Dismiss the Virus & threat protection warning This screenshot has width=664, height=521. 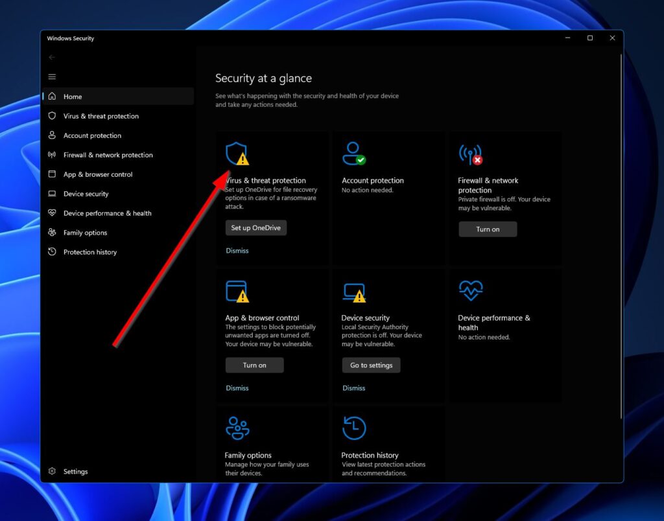237,251
